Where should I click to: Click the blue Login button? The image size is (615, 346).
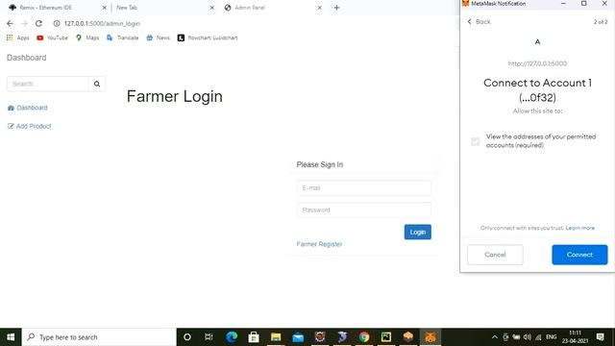418,232
